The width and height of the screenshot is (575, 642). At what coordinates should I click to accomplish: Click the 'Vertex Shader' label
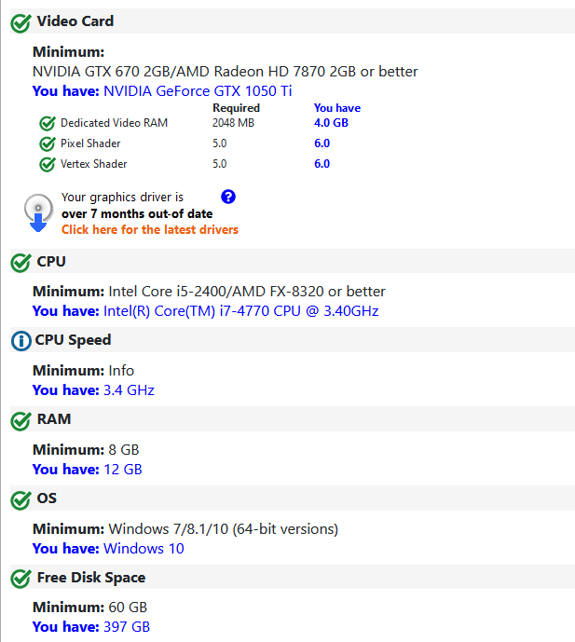94,164
